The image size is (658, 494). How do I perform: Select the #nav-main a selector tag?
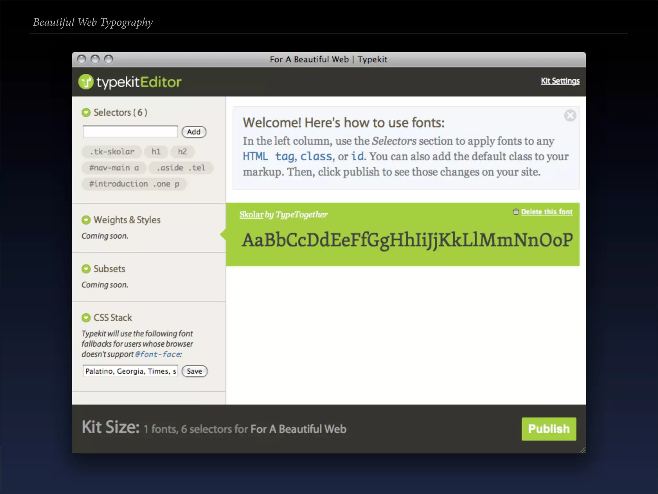114,168
